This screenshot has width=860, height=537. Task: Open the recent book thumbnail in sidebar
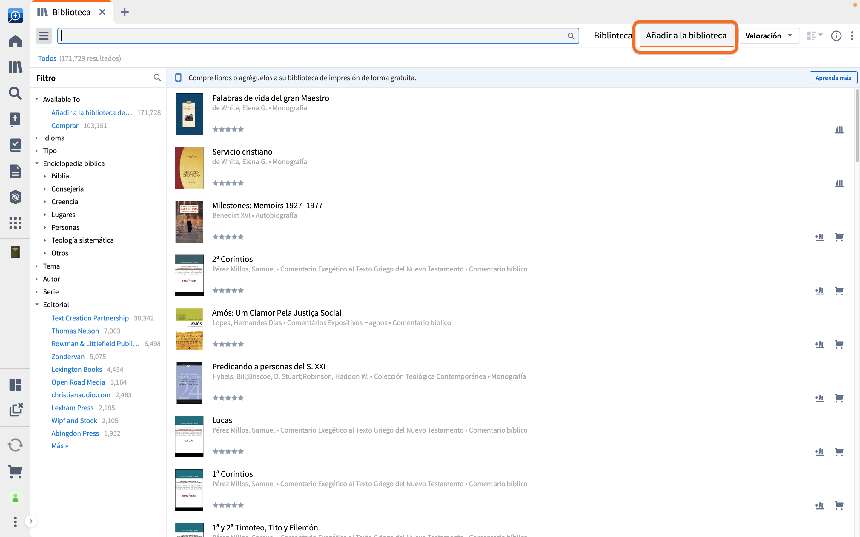click(x=15, y=252)
